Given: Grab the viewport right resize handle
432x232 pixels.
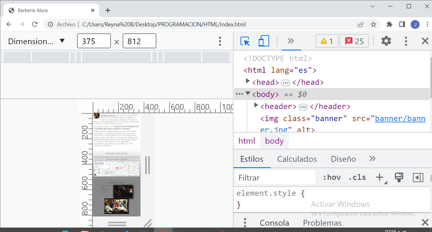Looking at the screenshot, I should click(148, 165).
